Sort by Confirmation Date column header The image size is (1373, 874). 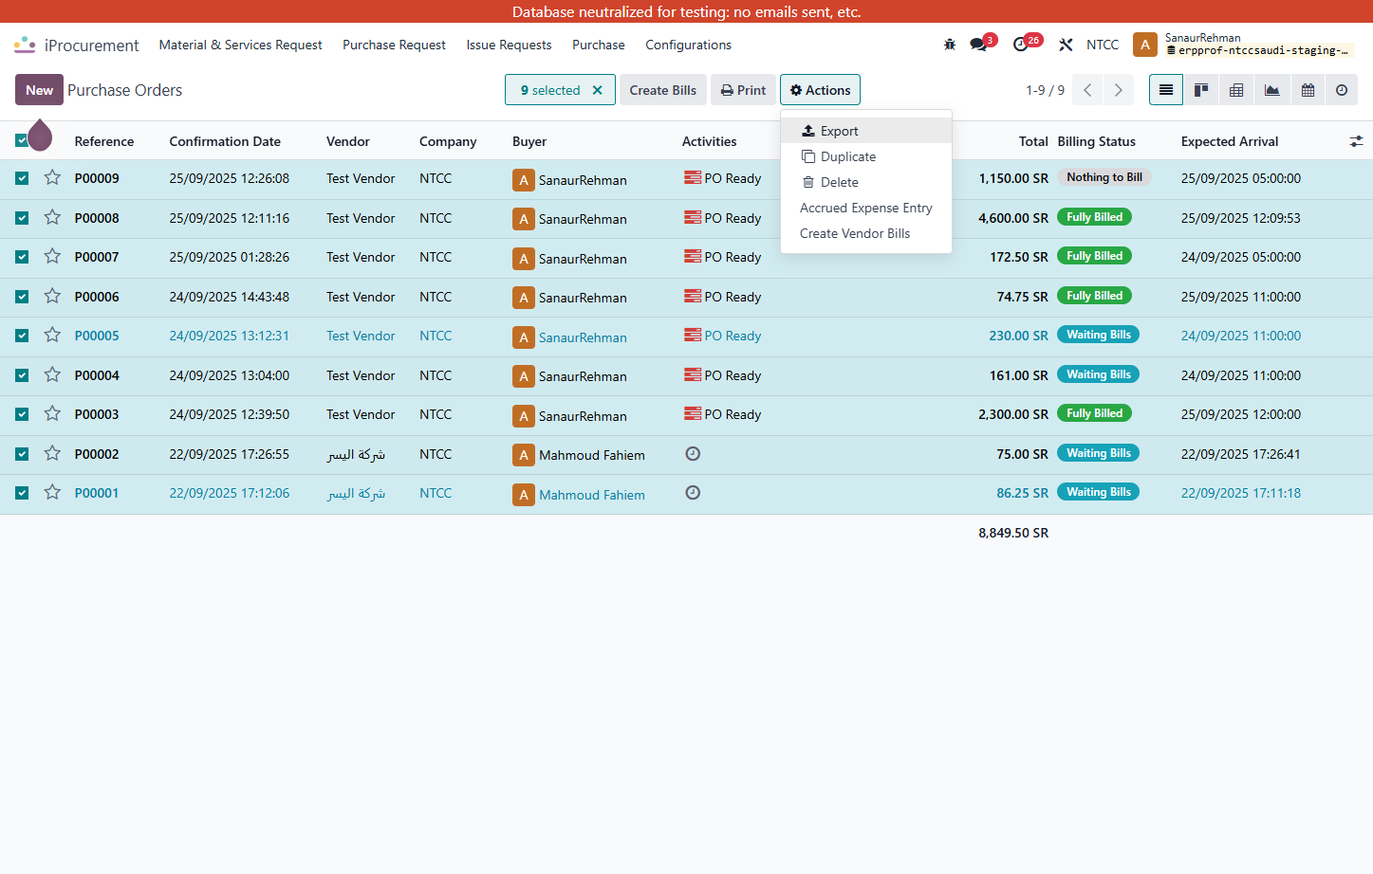[x=225, y=141]
